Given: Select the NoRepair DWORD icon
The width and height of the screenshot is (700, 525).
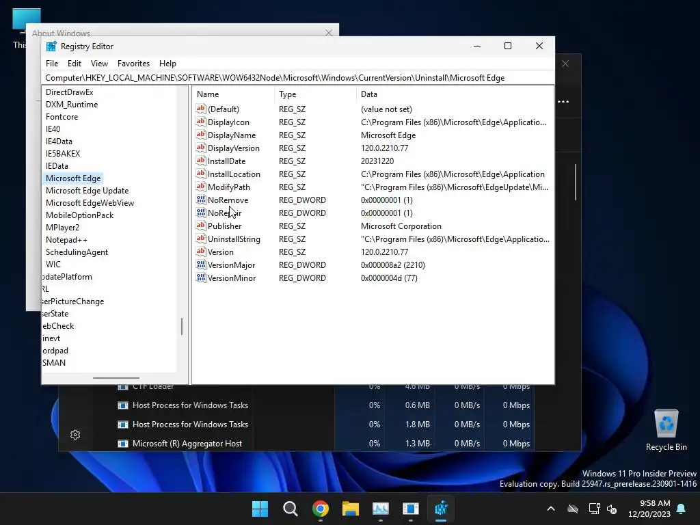Looking at the screenshot, I should (201, 213).
